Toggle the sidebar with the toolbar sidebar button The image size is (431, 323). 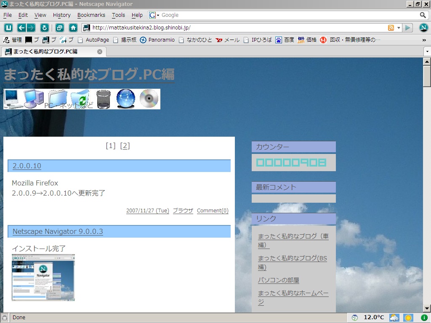coord(8,28)
